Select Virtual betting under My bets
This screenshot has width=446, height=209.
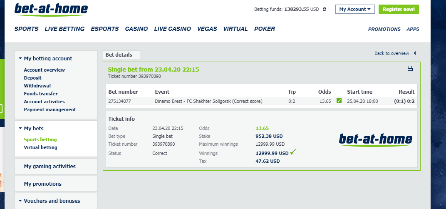pyautogui.click(x=40, y=147)
